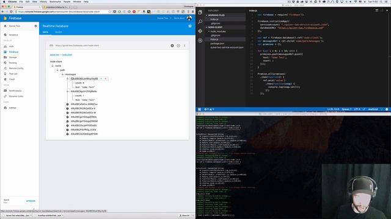The height and width of the screenshot is (219, 391).
Task: Expand the last message node in the list
Action: [x=68, y=134]
